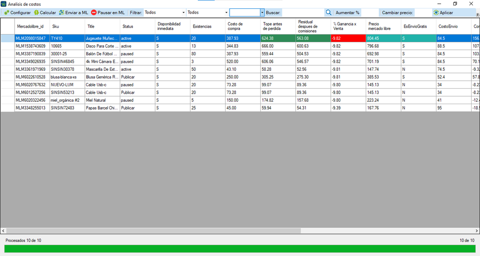Sort by EsEnvioGratis column header
The width and height of the screenshot is (480, 256).
click(x=419, y=26)
